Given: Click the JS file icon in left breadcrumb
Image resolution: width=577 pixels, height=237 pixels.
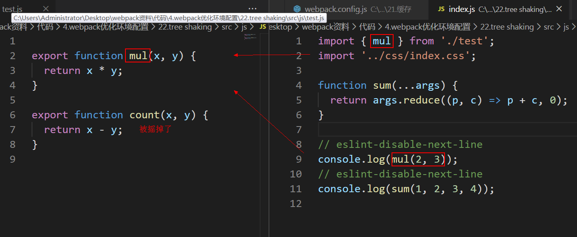Looking at the screenshot, I should (x=263, y=27).
